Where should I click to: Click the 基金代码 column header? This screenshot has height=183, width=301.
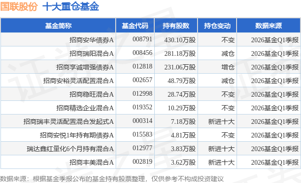(135, 25)
